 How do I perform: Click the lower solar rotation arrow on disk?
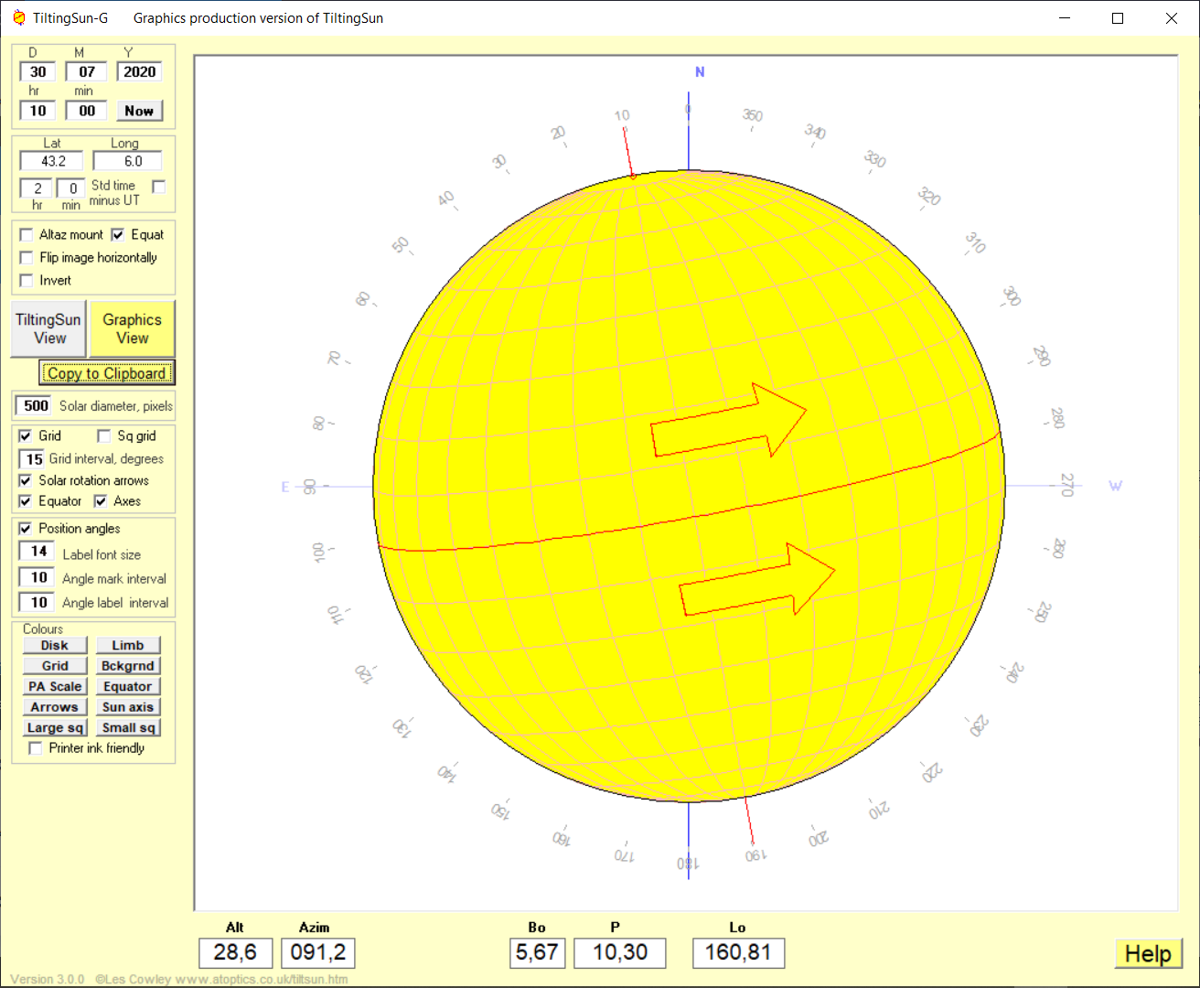pyautogui.click(x=758, y=580)
